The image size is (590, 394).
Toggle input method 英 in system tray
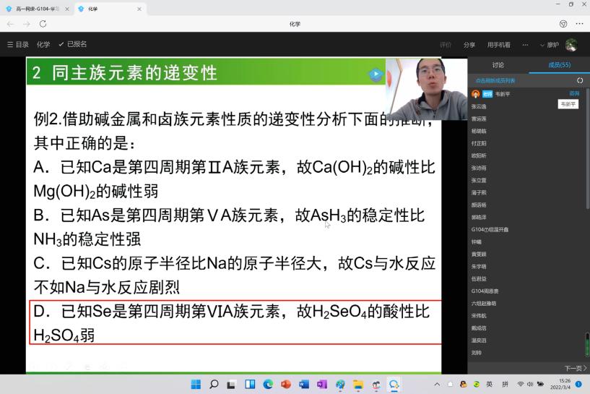click(x=490, y=384)
